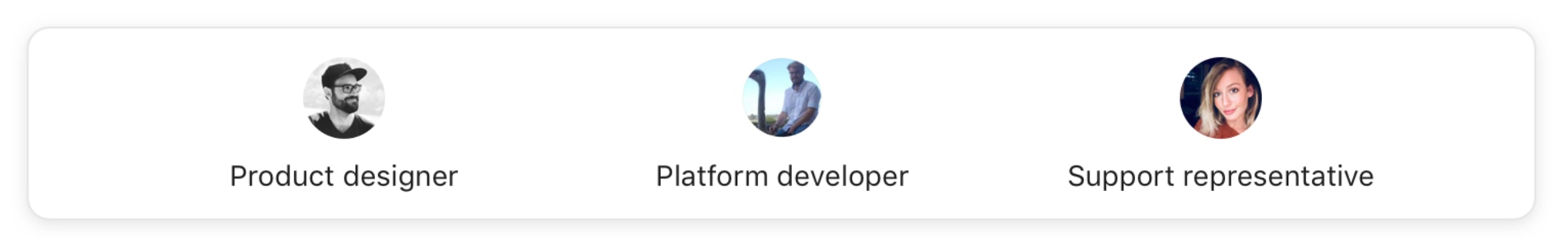The image size is (1563, 247).
Task: Pick the circular avatar with dark blue background
Action: [x=1220, y=97]
